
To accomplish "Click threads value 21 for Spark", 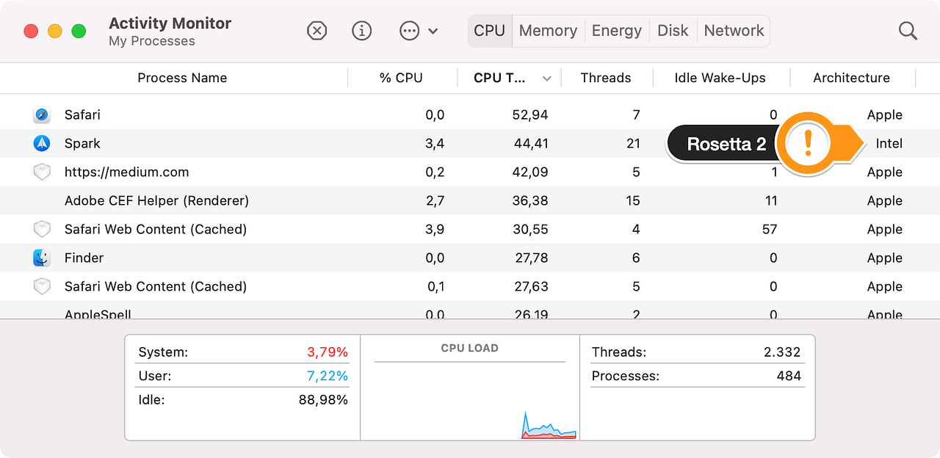I will click(x=633, y=144).
